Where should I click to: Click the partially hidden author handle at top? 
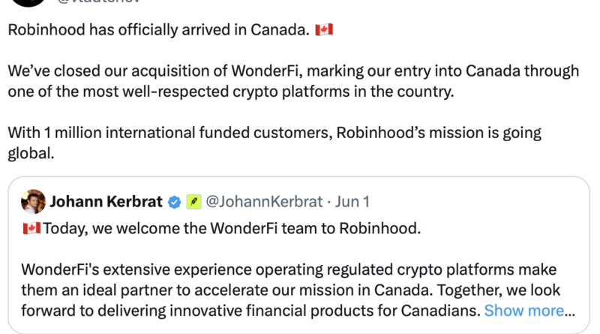coord(99,2)
